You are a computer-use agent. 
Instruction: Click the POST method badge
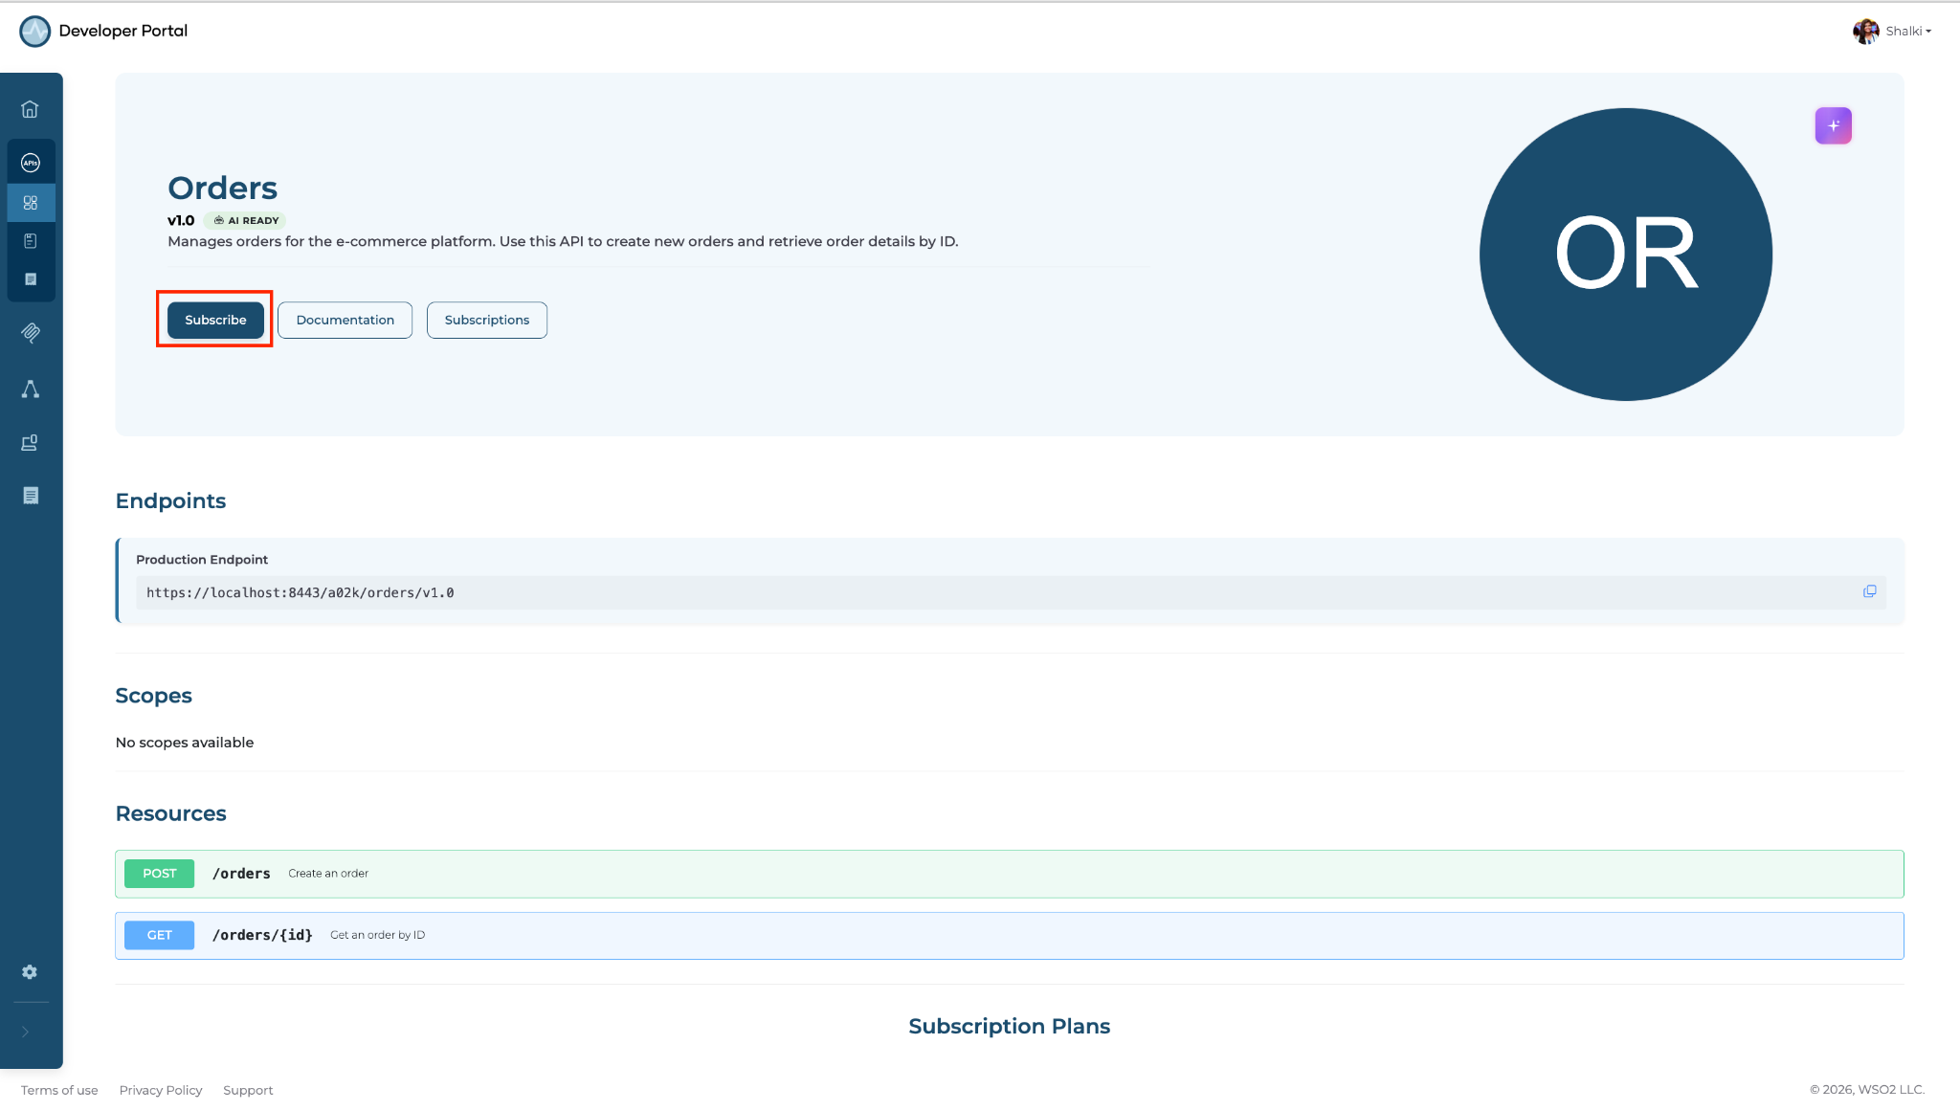(160, 874)
